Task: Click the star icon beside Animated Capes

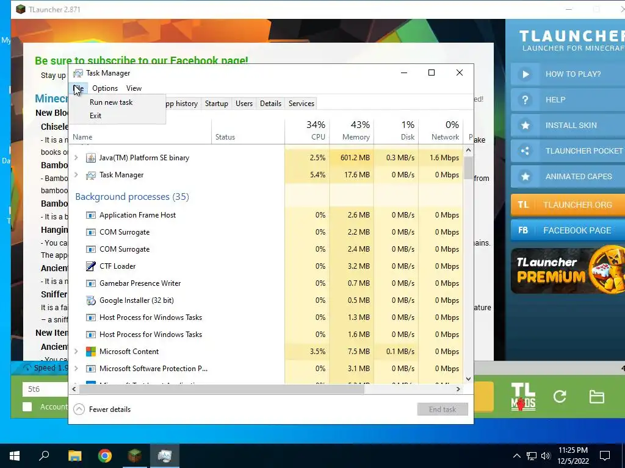Action: (526, 176)
